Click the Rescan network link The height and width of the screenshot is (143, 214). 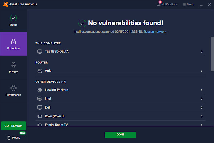click(x=155, y=32)
